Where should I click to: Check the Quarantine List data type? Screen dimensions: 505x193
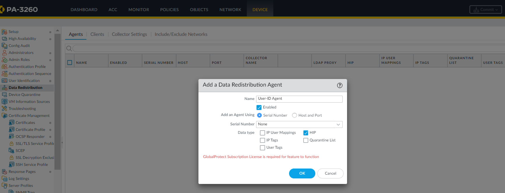(306, 140)
